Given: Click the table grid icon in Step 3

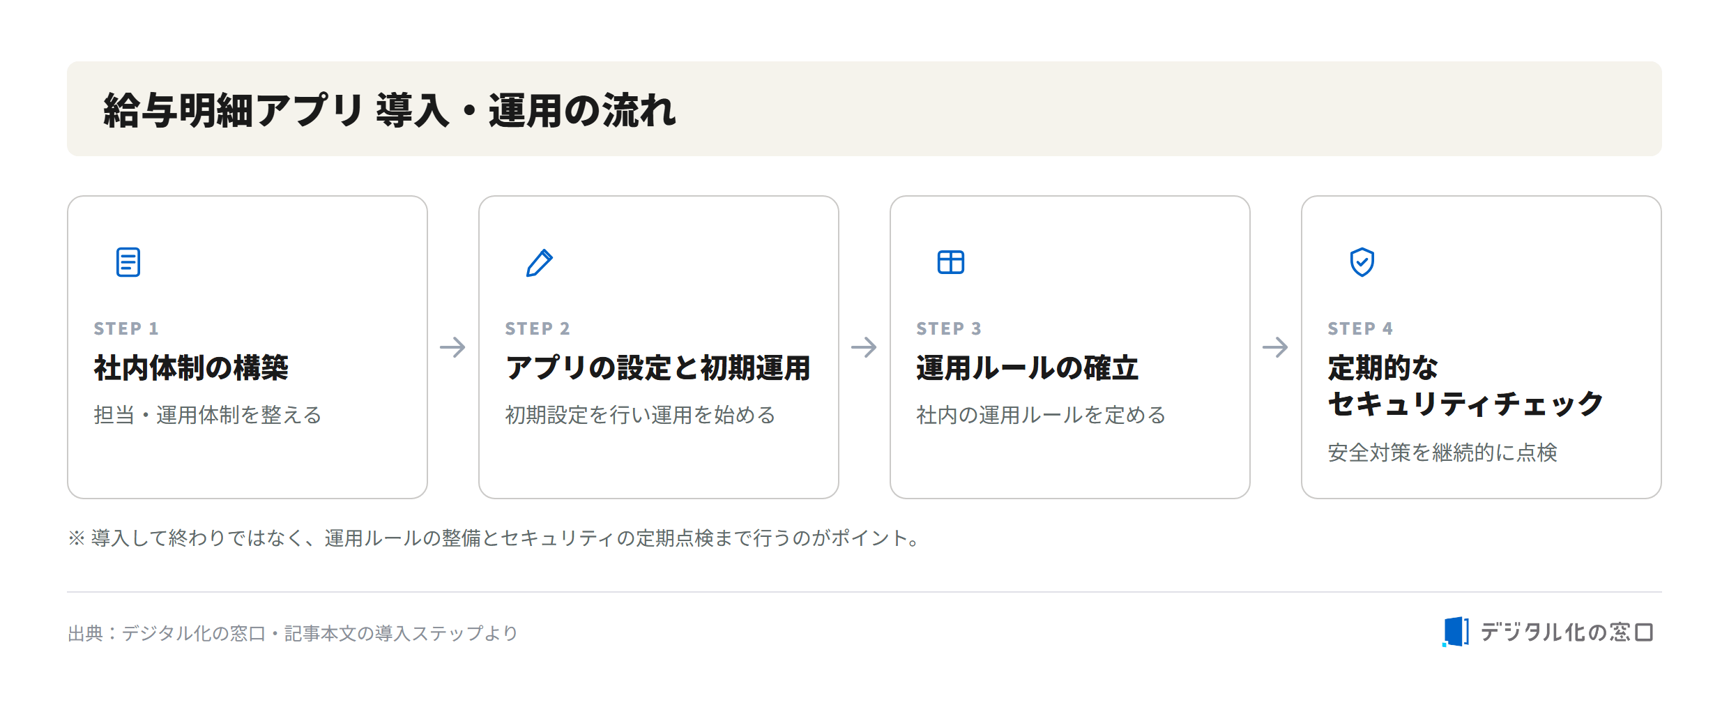Looking at the screenshot, I should [951, 262].
